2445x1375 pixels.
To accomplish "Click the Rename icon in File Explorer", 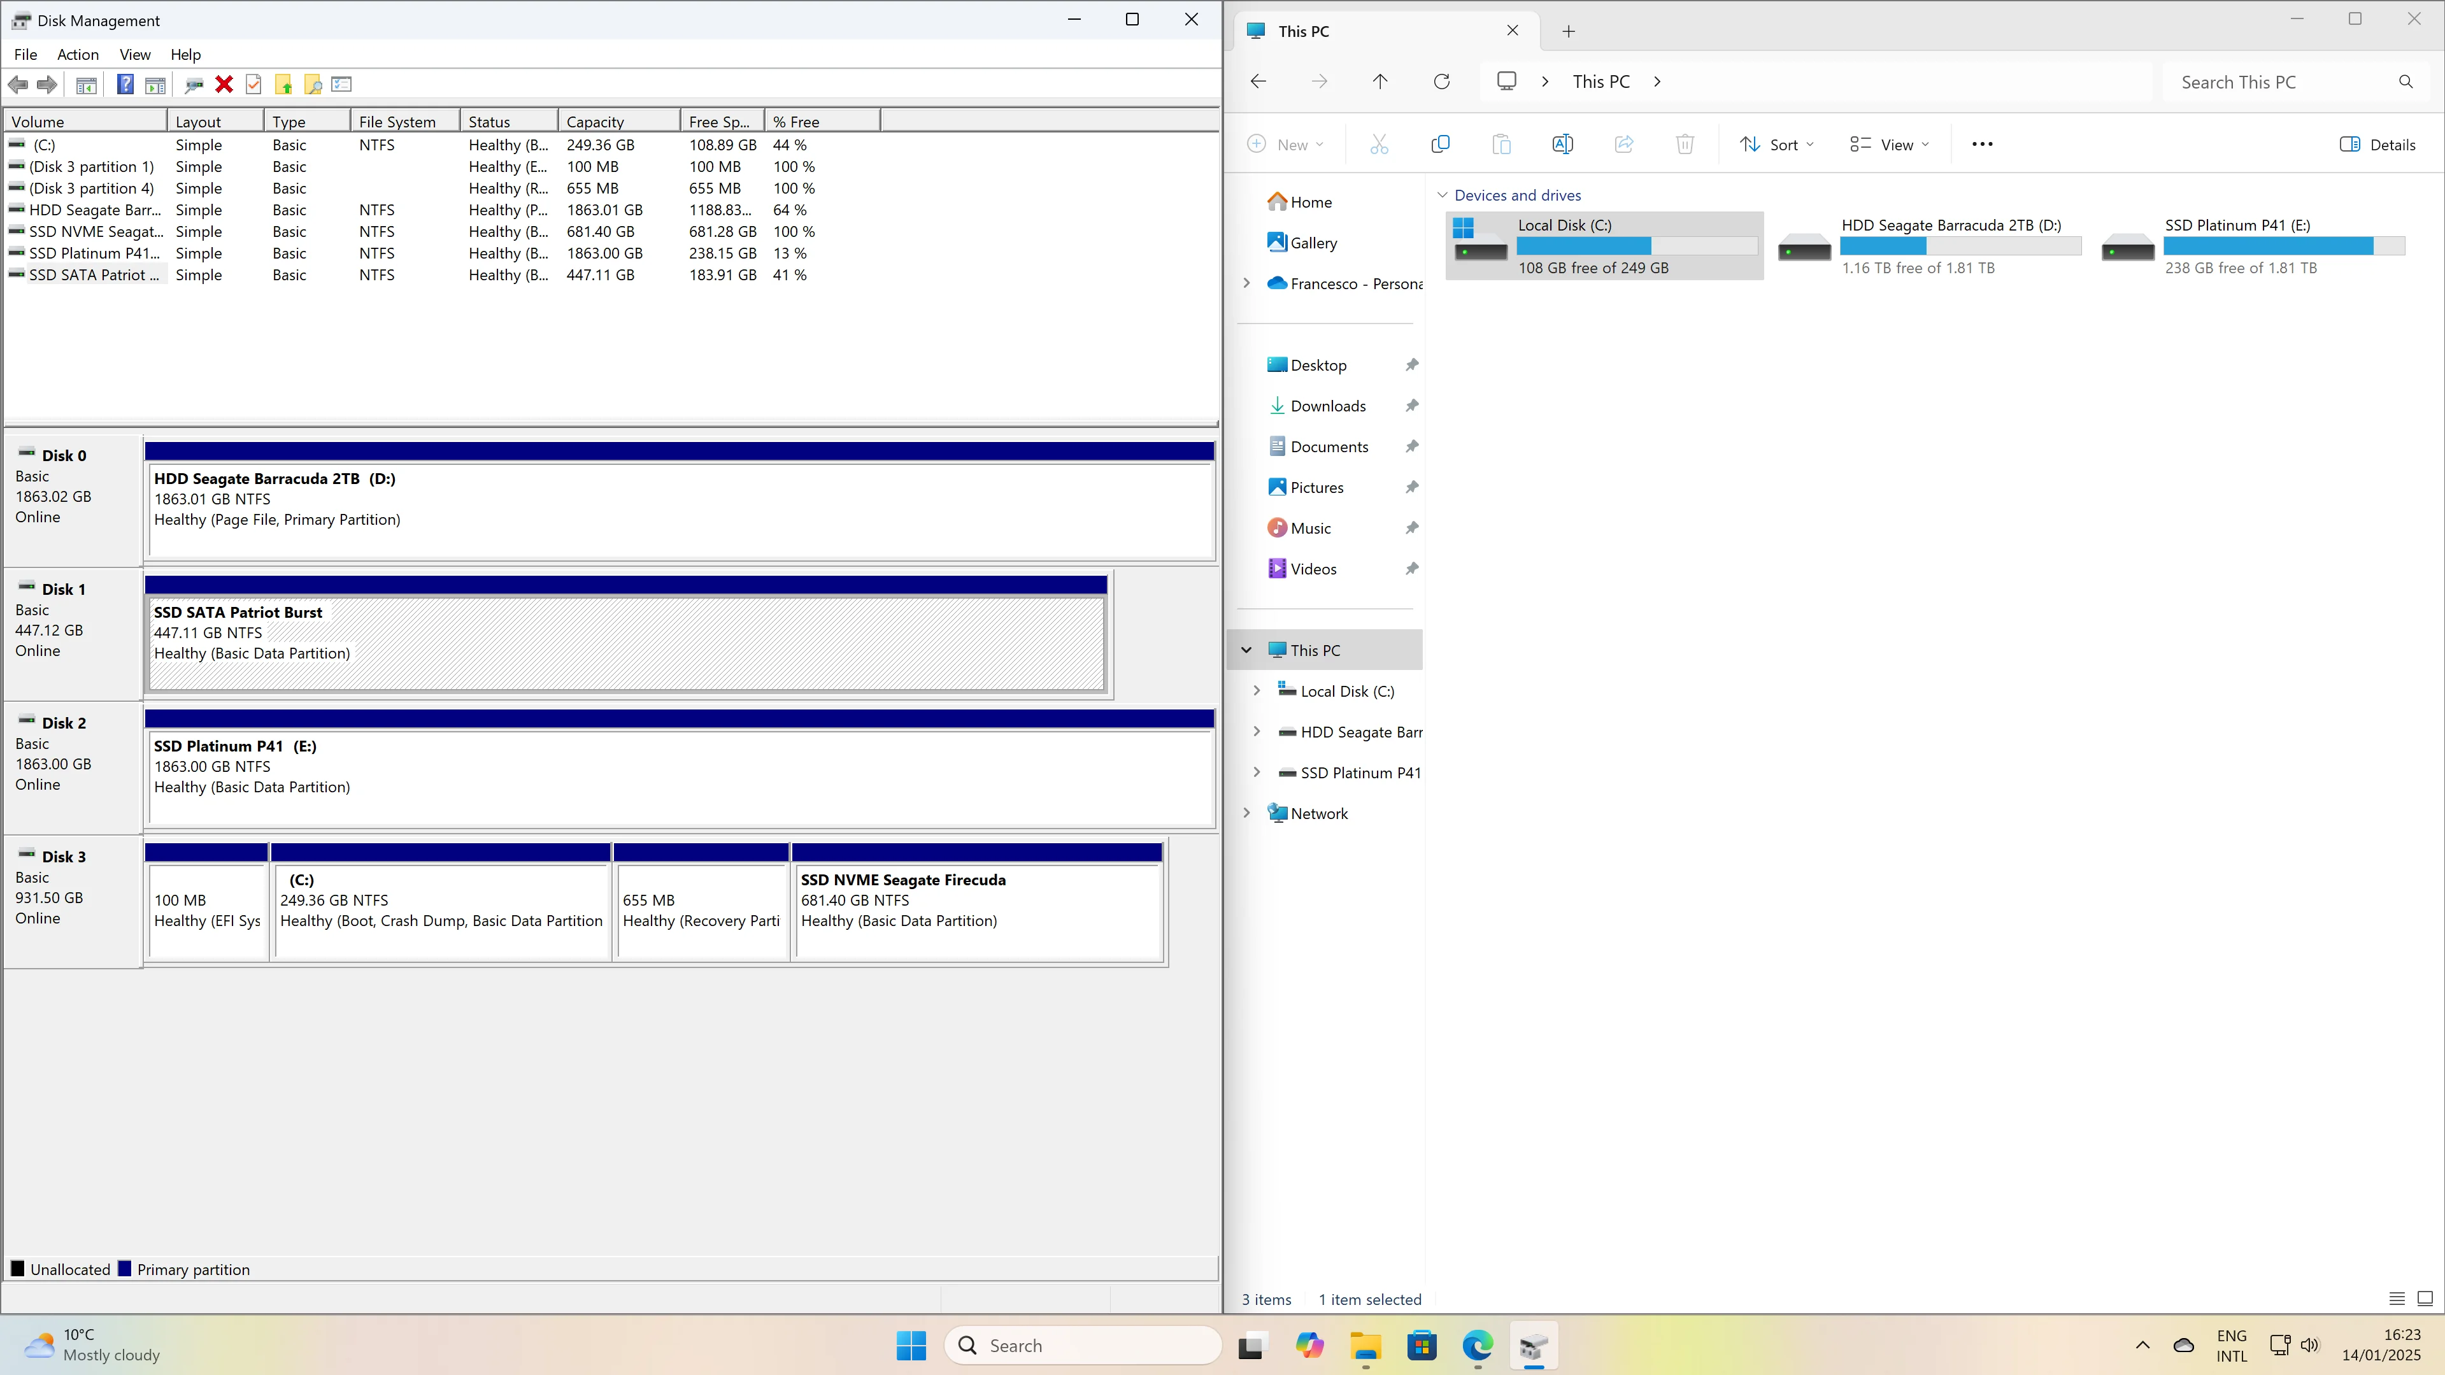I will coord(1562,144).
